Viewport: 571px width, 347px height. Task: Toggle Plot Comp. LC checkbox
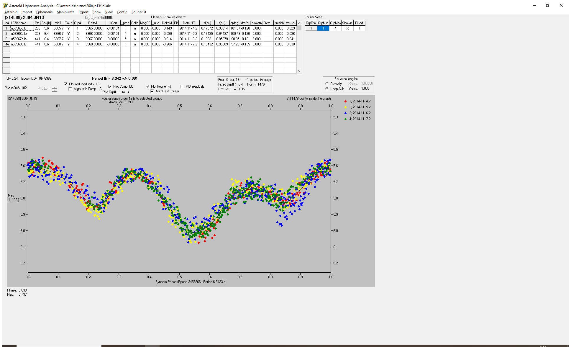pyautogui.click(x=110, y=86)
